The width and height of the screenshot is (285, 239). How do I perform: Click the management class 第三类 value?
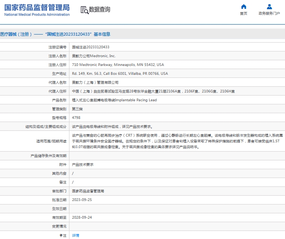[x=77, y=109]
